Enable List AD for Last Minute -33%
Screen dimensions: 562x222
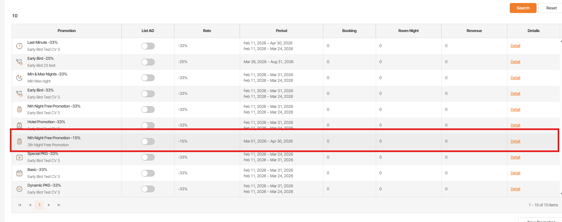(x=148, y=46)
